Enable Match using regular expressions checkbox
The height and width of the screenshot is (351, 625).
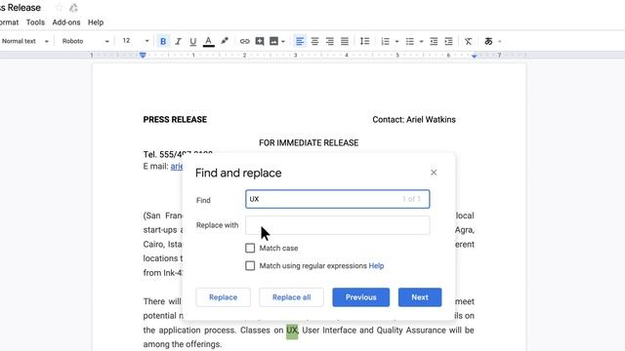(250, 265)
